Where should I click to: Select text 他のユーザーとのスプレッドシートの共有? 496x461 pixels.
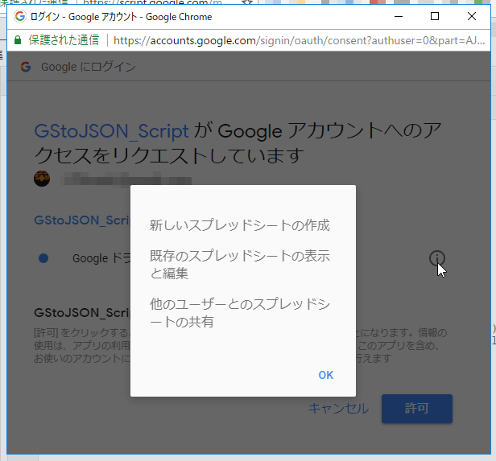(239, 313)
